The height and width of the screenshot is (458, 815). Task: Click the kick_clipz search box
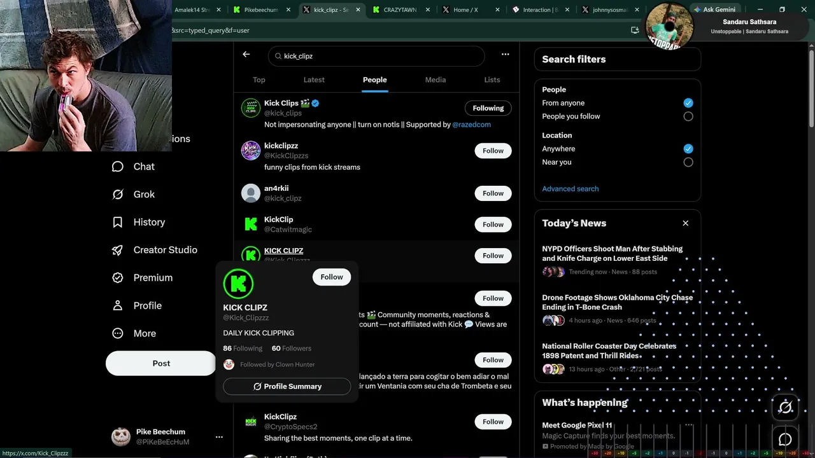tap(376, 56)
